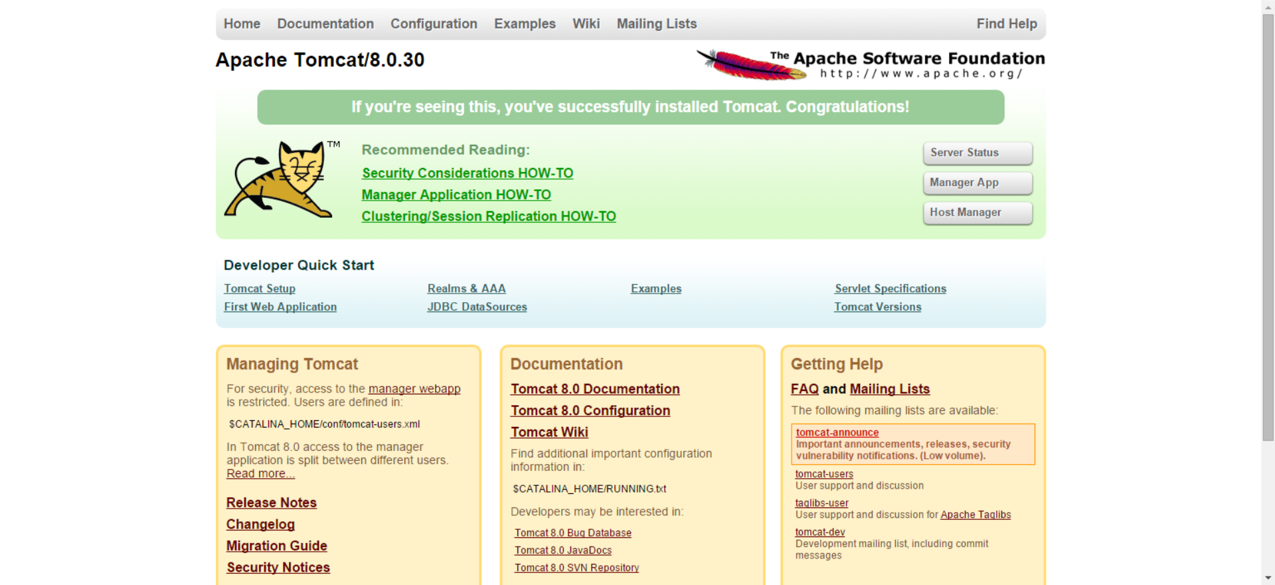The image size is (1275, 585).
Task: Click the green Congratulations banner text
Action: point(630,107)
